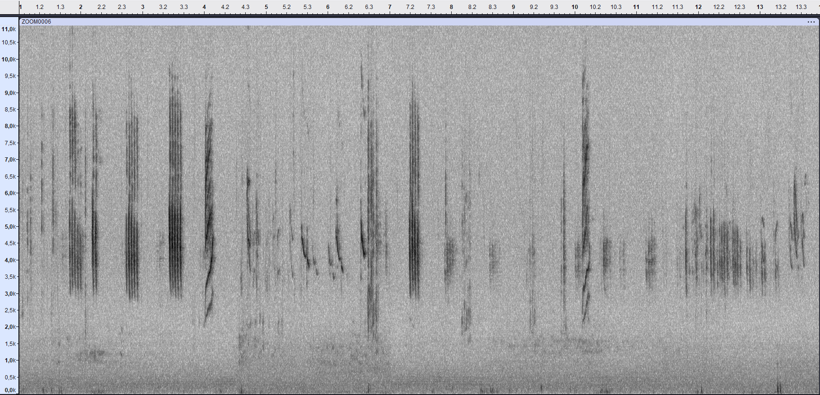Image resolution: width=820 pixels, height=395 pixels.
Task: Click the 1.2 mark on the timeline ruler
Action: [40, 7]
